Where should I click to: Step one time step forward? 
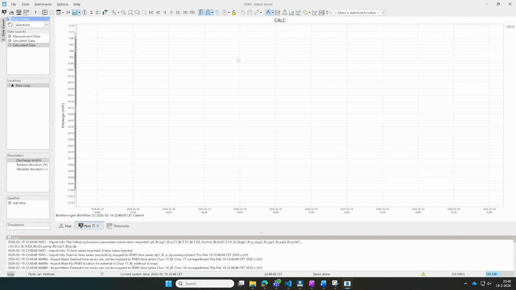click(x=172, y=12)
